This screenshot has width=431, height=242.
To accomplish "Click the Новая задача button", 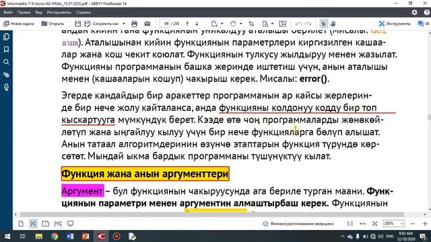I will (19, 24).
